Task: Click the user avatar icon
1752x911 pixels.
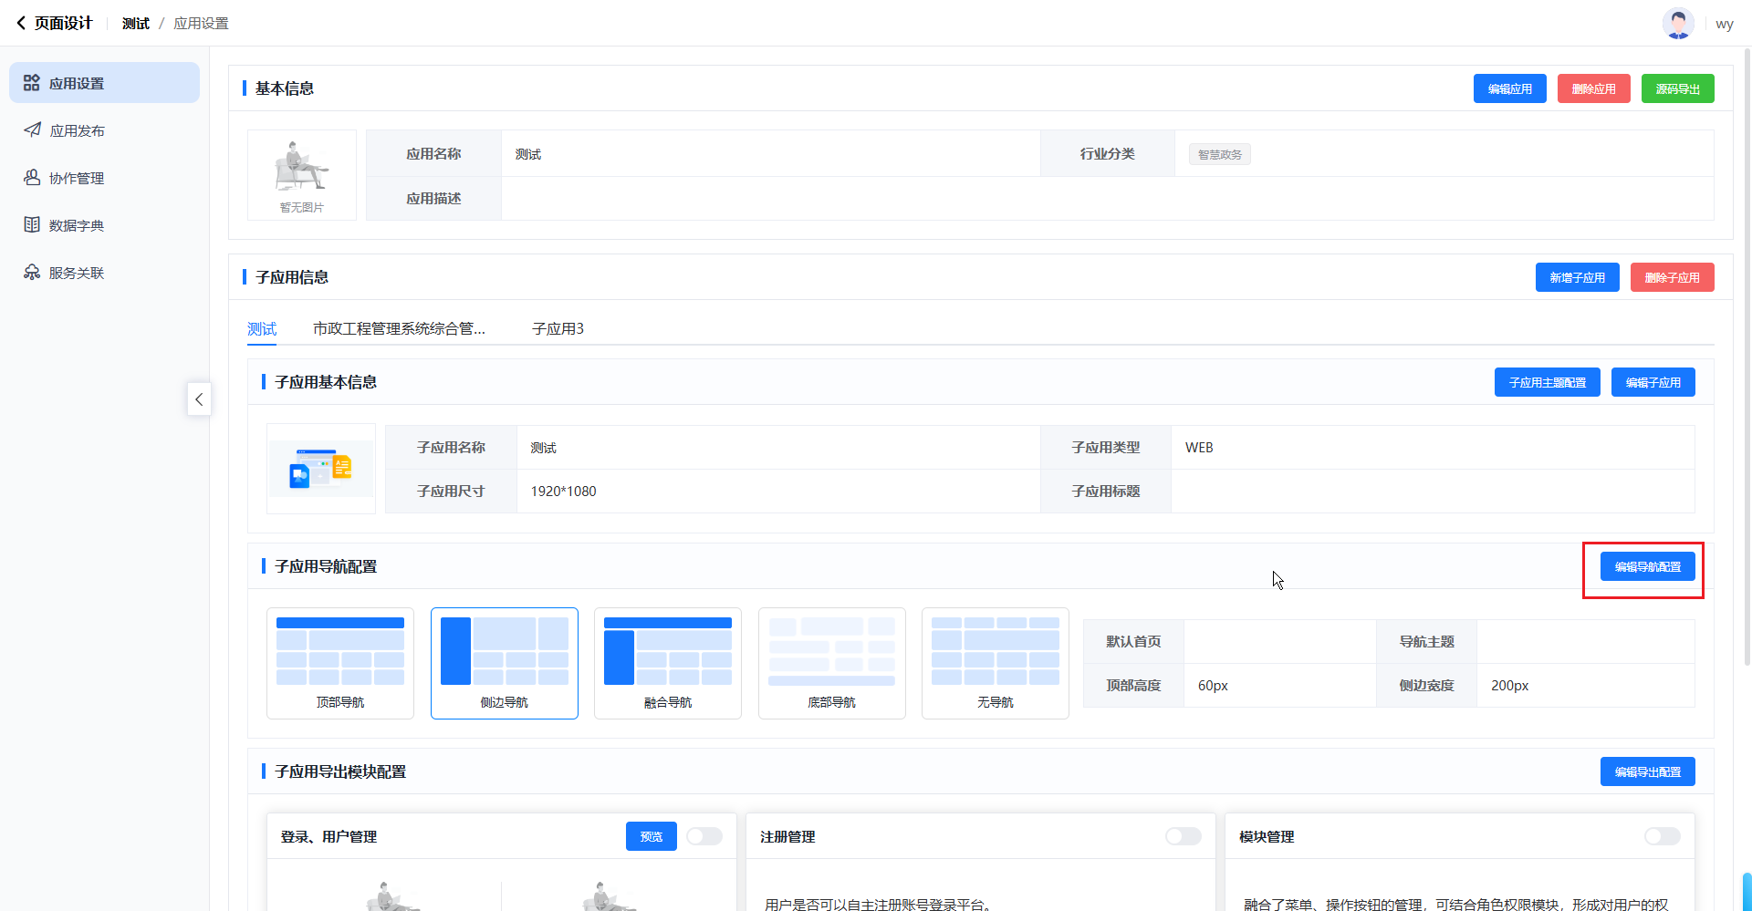Action: point(1677,24)
